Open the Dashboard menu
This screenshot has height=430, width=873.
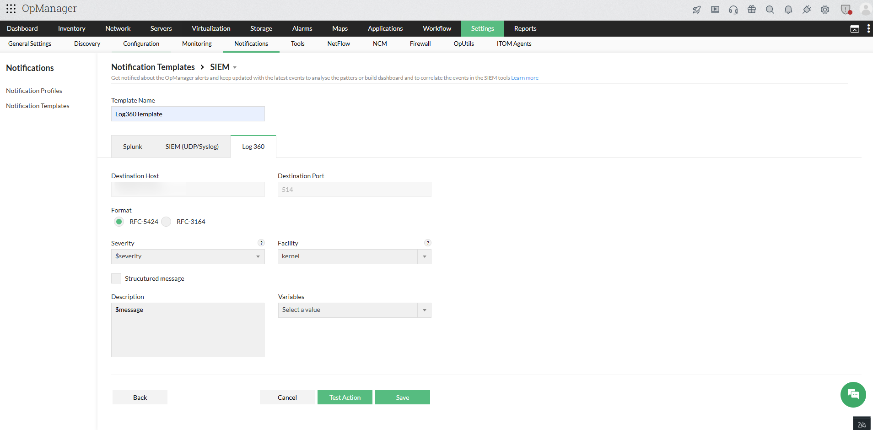pos(22,28)
